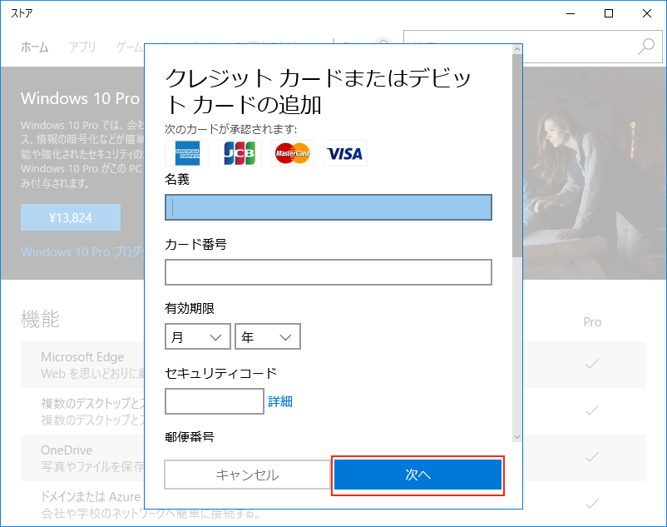Screen dimensions: 667x527
Task: Switch to the ホーム tab
Action: [x=35, y=47]
